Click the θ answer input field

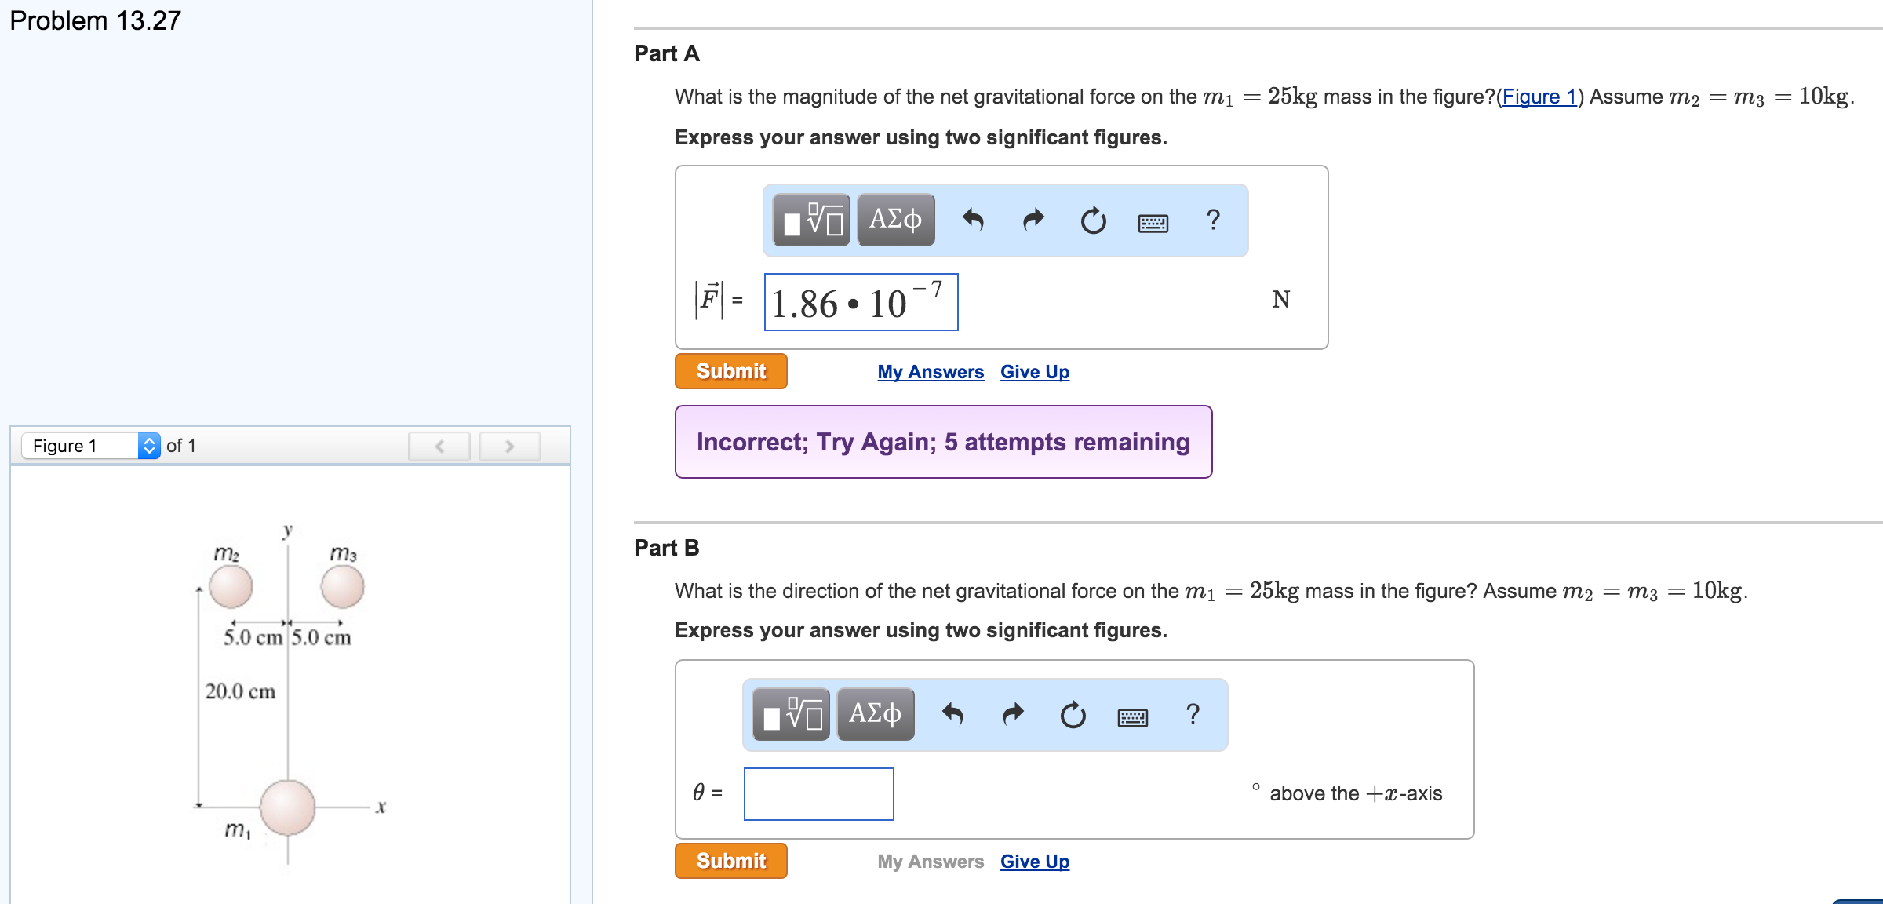[x=818, y=793]
